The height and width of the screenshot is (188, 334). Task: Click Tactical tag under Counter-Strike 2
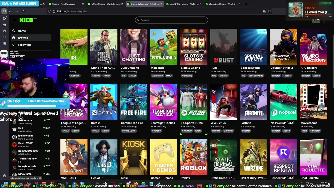tap(287, 76)
